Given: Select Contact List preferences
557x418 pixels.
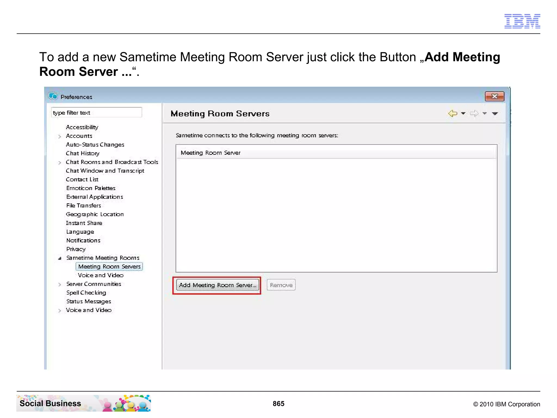Looking at the screenshot, I should (82, 179).
